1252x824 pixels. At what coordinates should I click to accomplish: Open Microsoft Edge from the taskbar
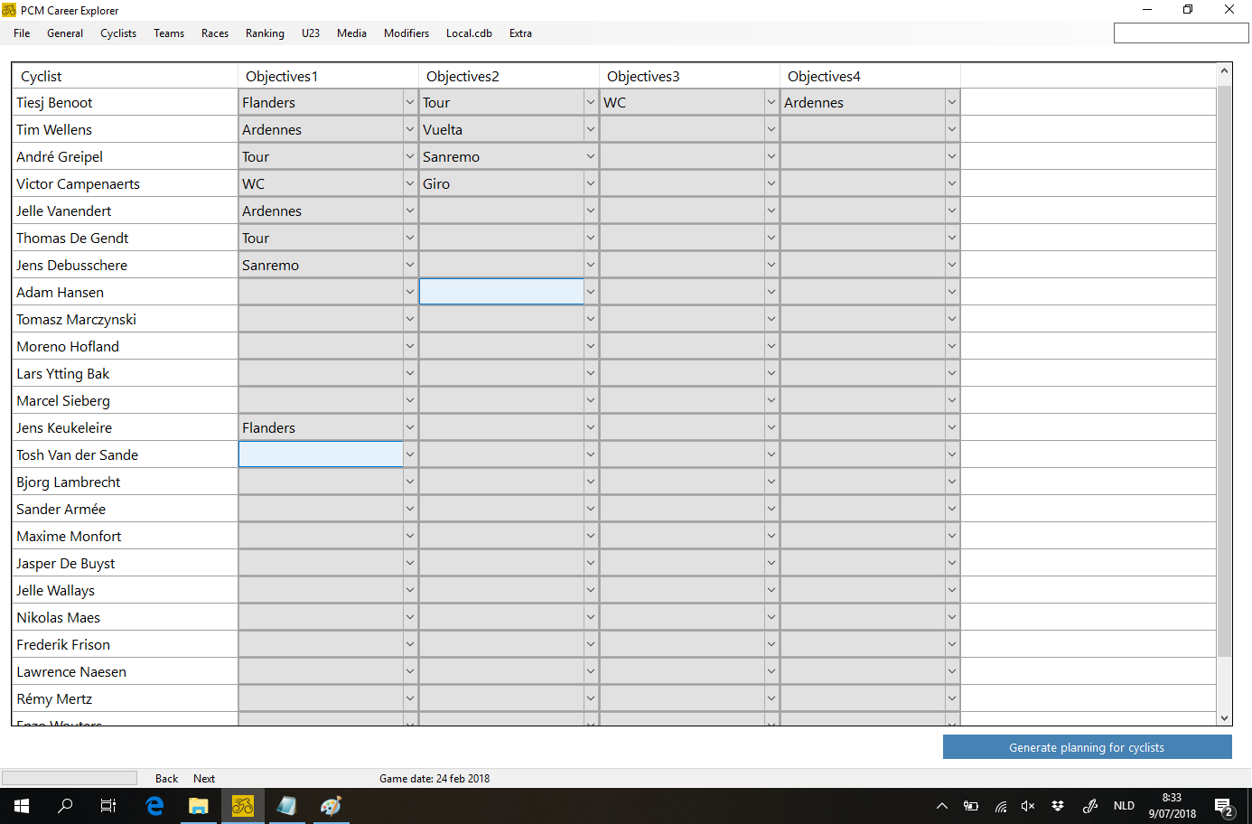(154, 806)
